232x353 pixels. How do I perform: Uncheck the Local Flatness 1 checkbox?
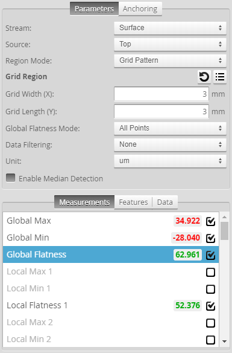pos(210,306)
